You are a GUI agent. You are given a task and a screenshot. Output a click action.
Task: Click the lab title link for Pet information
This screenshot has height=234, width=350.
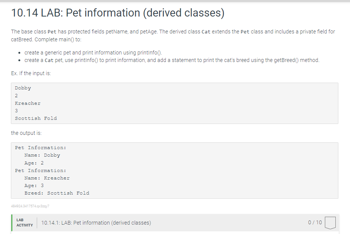click(x=95, y=222)
